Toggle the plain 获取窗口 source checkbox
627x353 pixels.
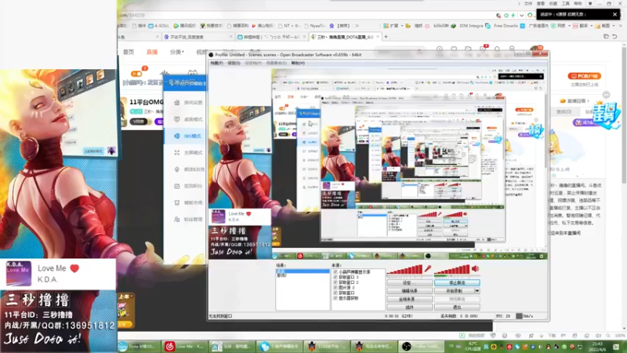coord(335,293)
